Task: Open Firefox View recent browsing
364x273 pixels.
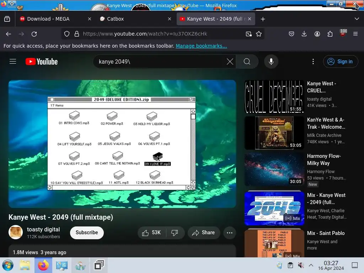Action: [7, 19]
